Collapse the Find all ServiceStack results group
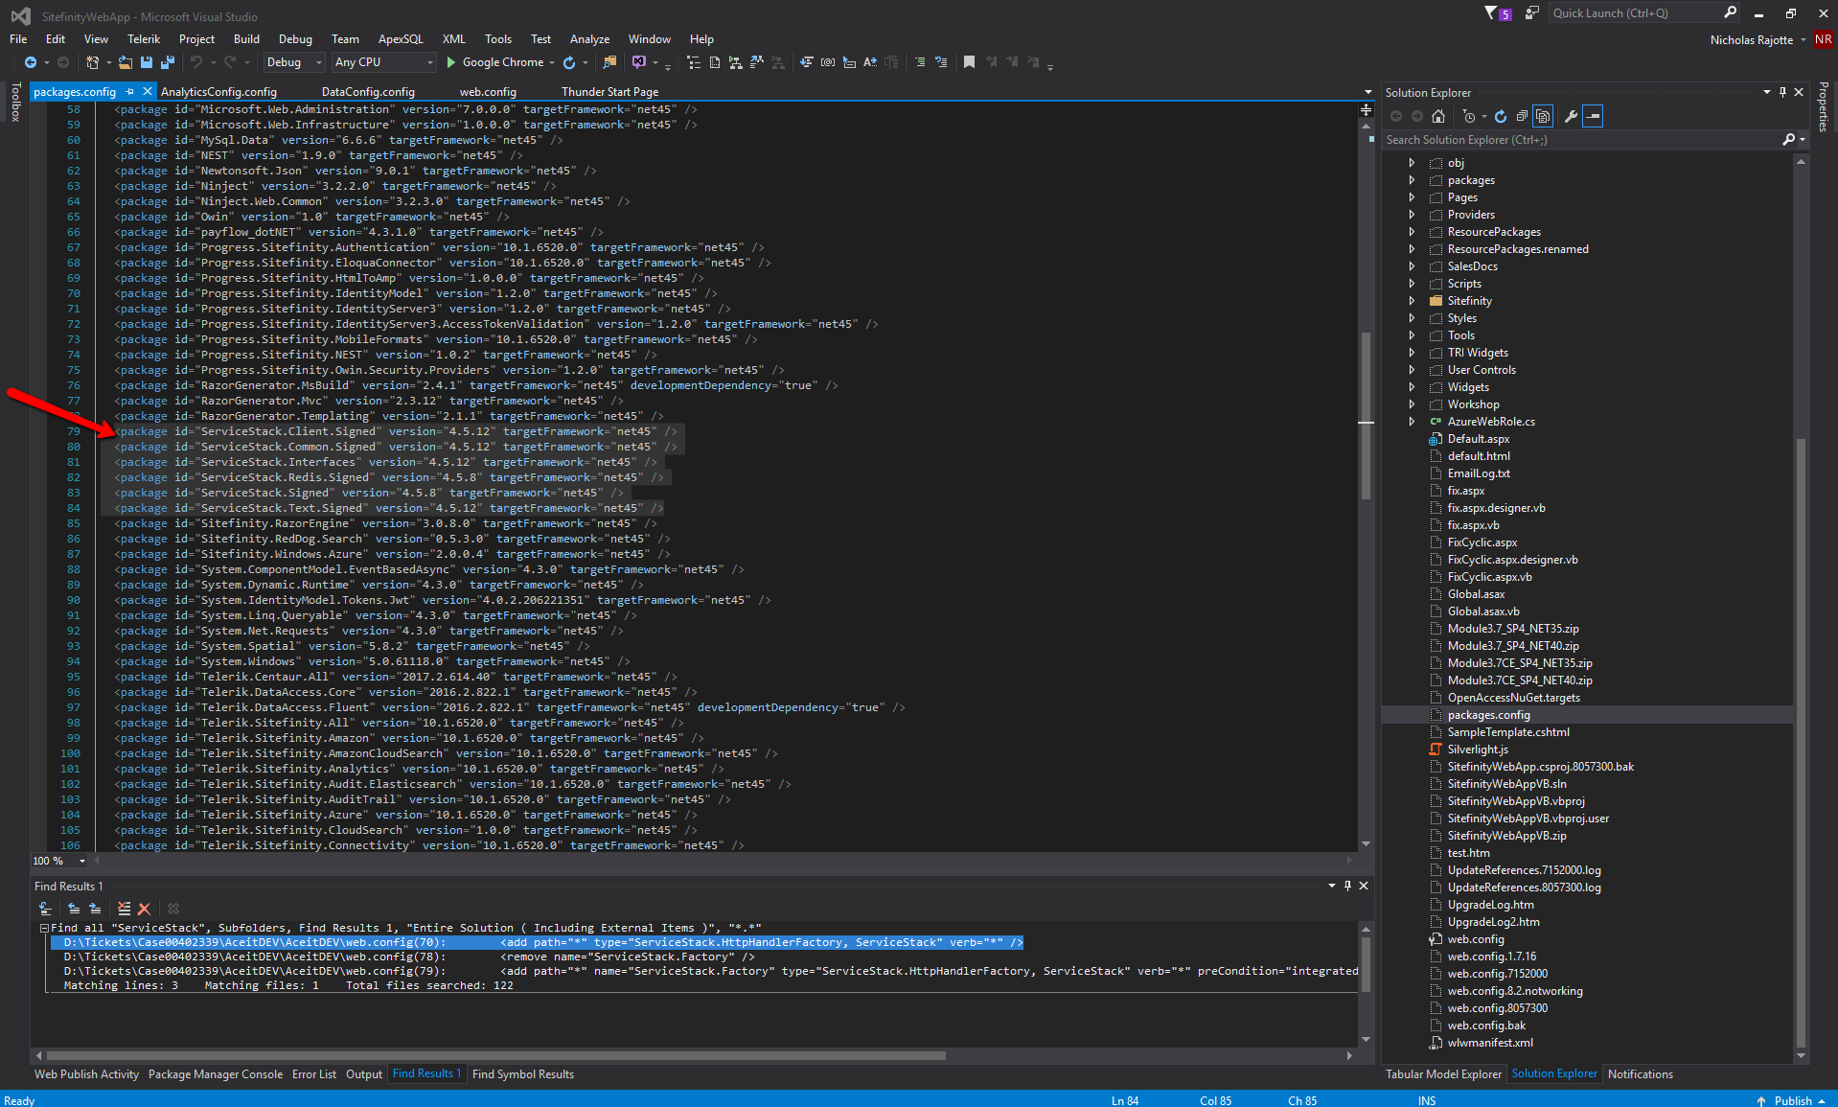 (44, 928)
